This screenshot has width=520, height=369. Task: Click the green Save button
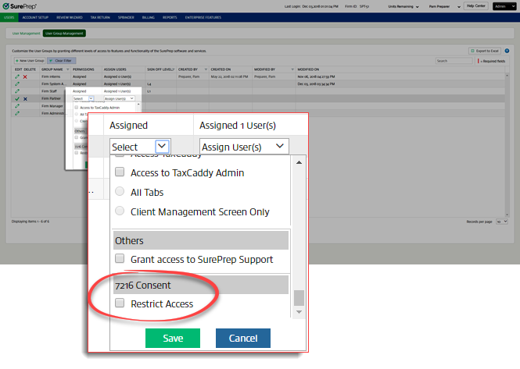point(173,338)
